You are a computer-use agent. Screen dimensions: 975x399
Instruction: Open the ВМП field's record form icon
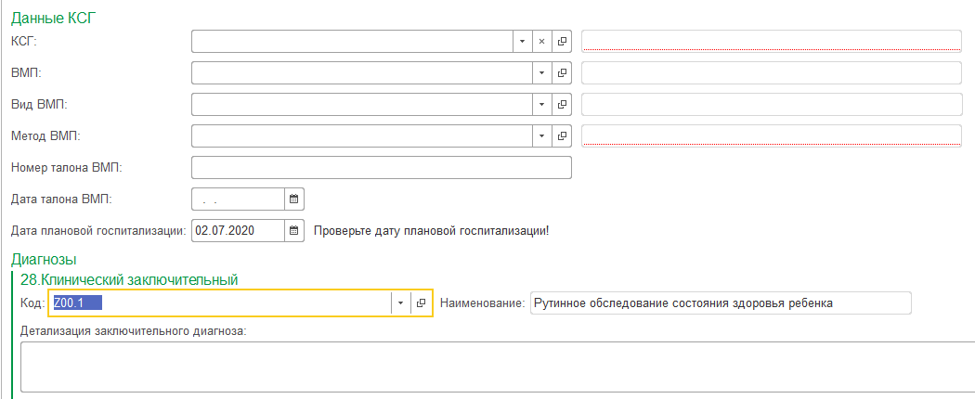[x=562, y=73]
